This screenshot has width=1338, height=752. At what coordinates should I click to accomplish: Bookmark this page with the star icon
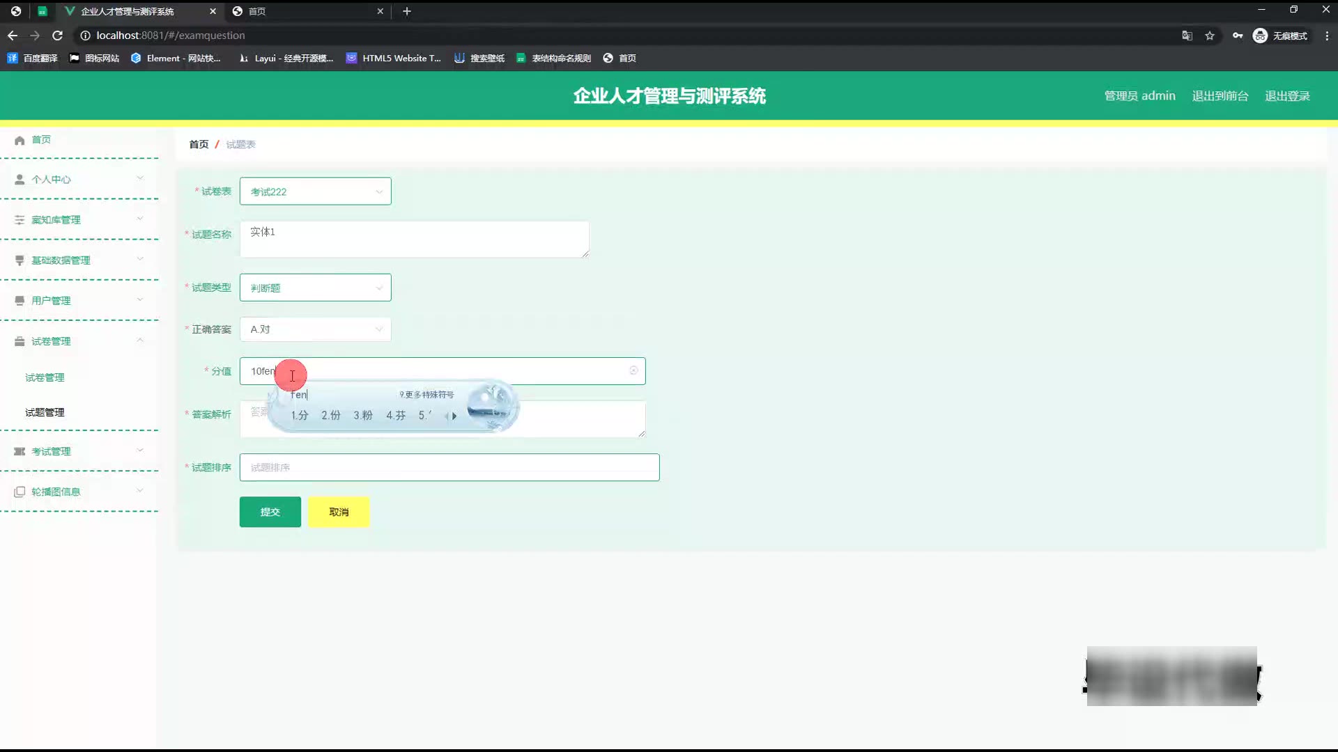pyautogui.click(x=1210, y=36)
